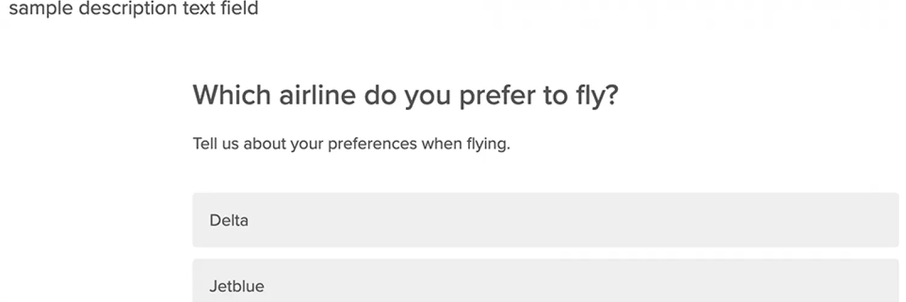The image size is (906, 302).
Task: Click the 'Jetblue' text label
Action: pos(237,286)
